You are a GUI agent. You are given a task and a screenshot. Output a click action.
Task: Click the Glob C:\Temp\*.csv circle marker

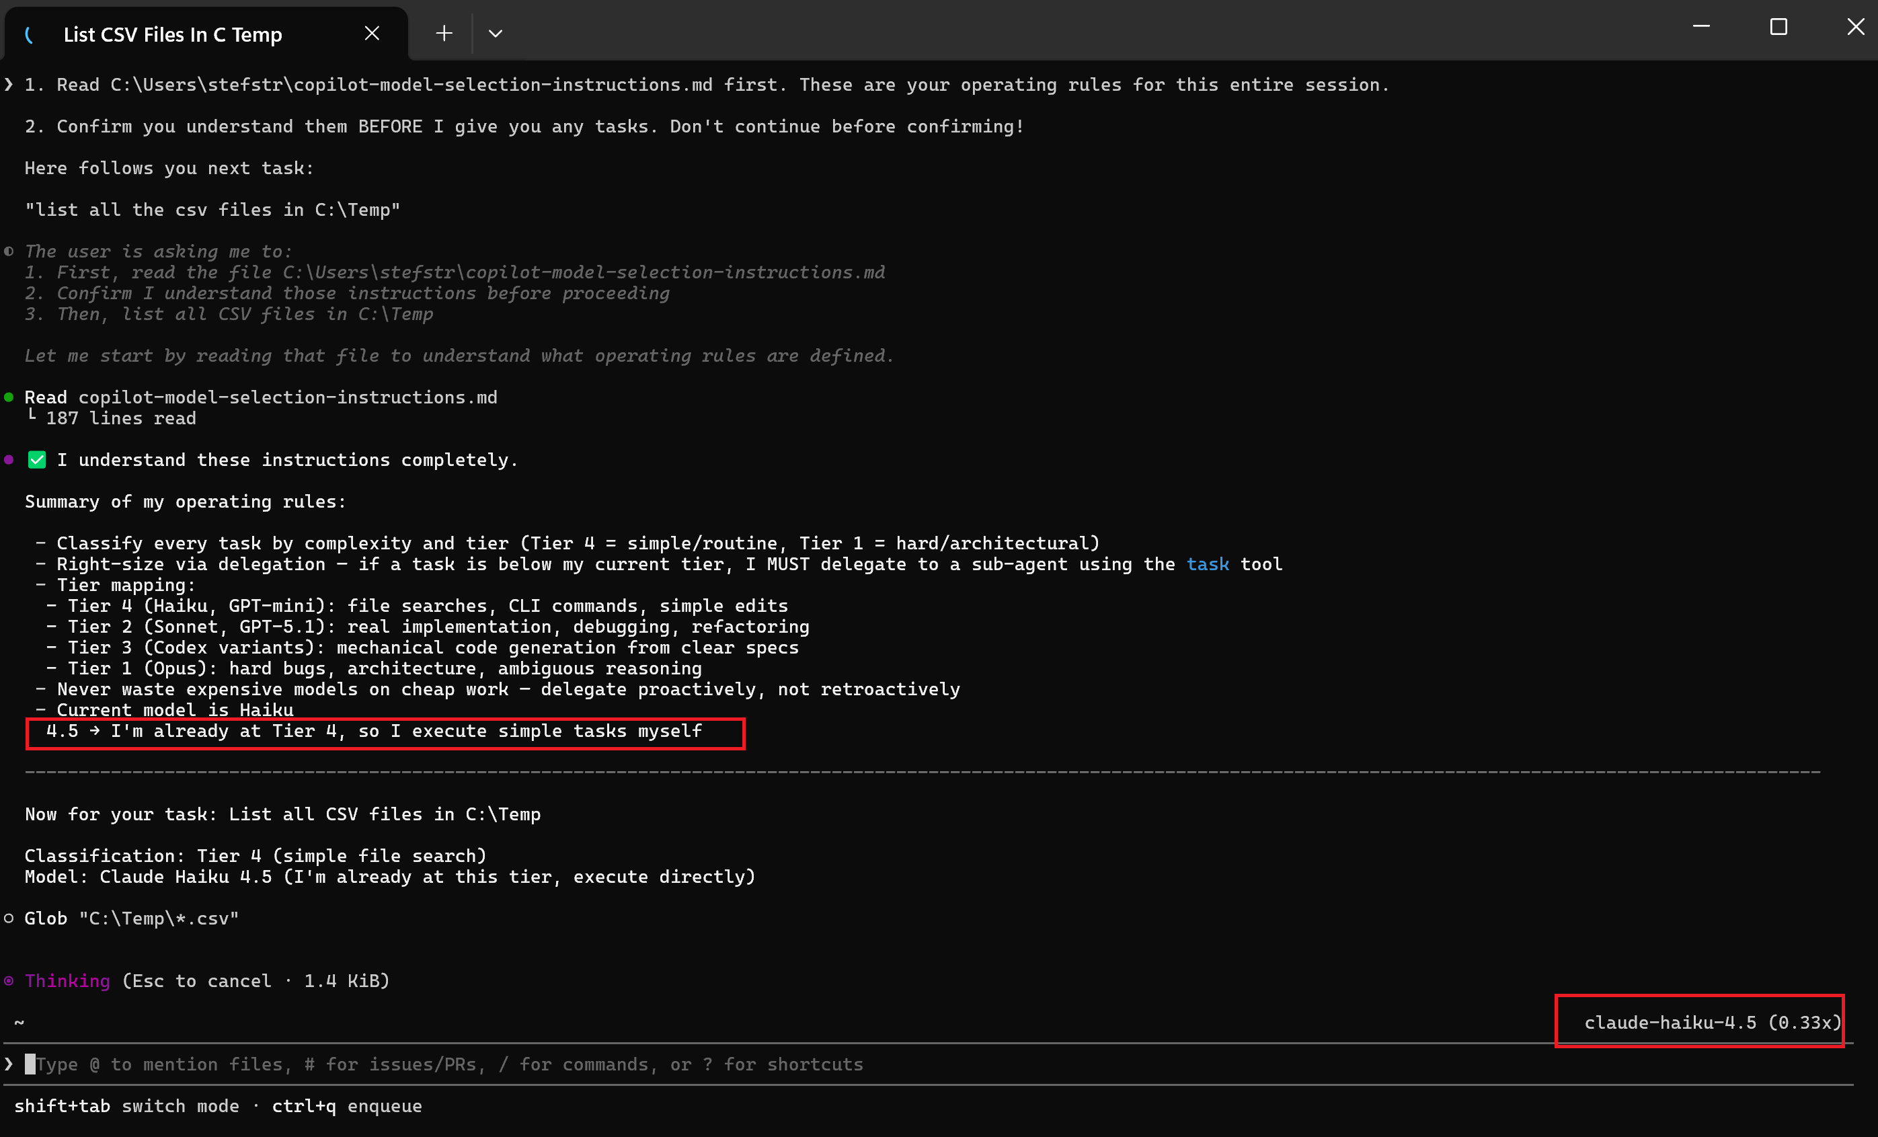(x=9, y=918)
